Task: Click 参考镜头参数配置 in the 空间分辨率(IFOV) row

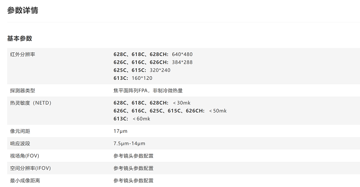Action: pos(133,168)
